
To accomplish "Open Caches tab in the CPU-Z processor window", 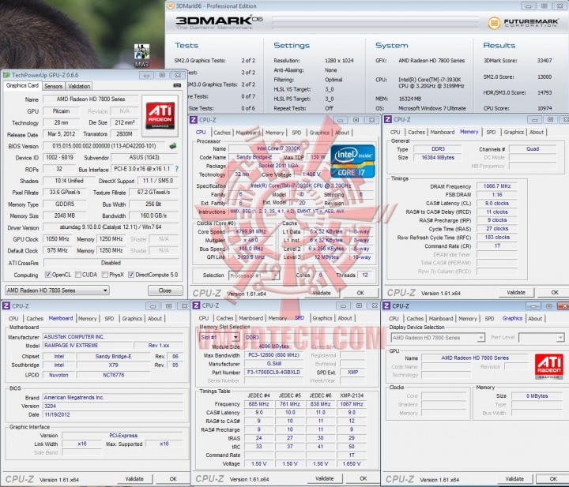I will tap(222, 133).
